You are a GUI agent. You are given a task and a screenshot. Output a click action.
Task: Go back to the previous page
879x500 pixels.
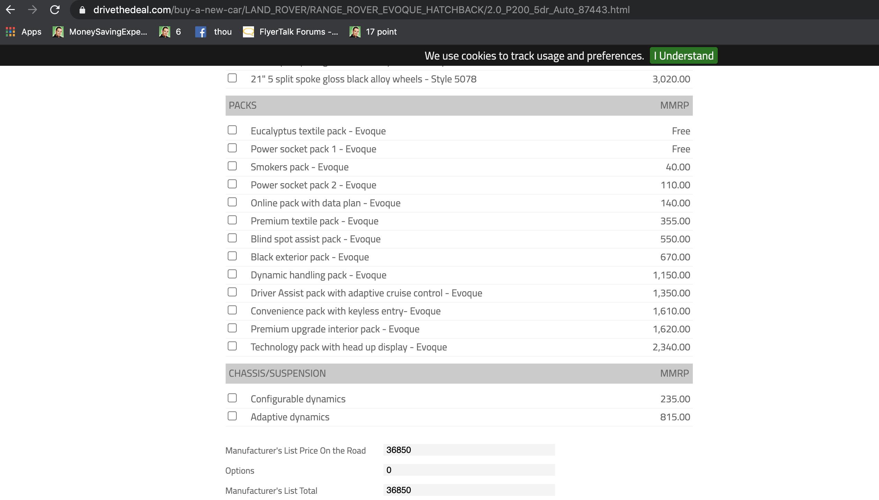tap(10, 10)
